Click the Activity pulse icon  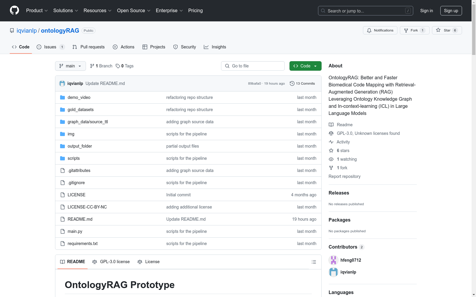click(331, 142)
